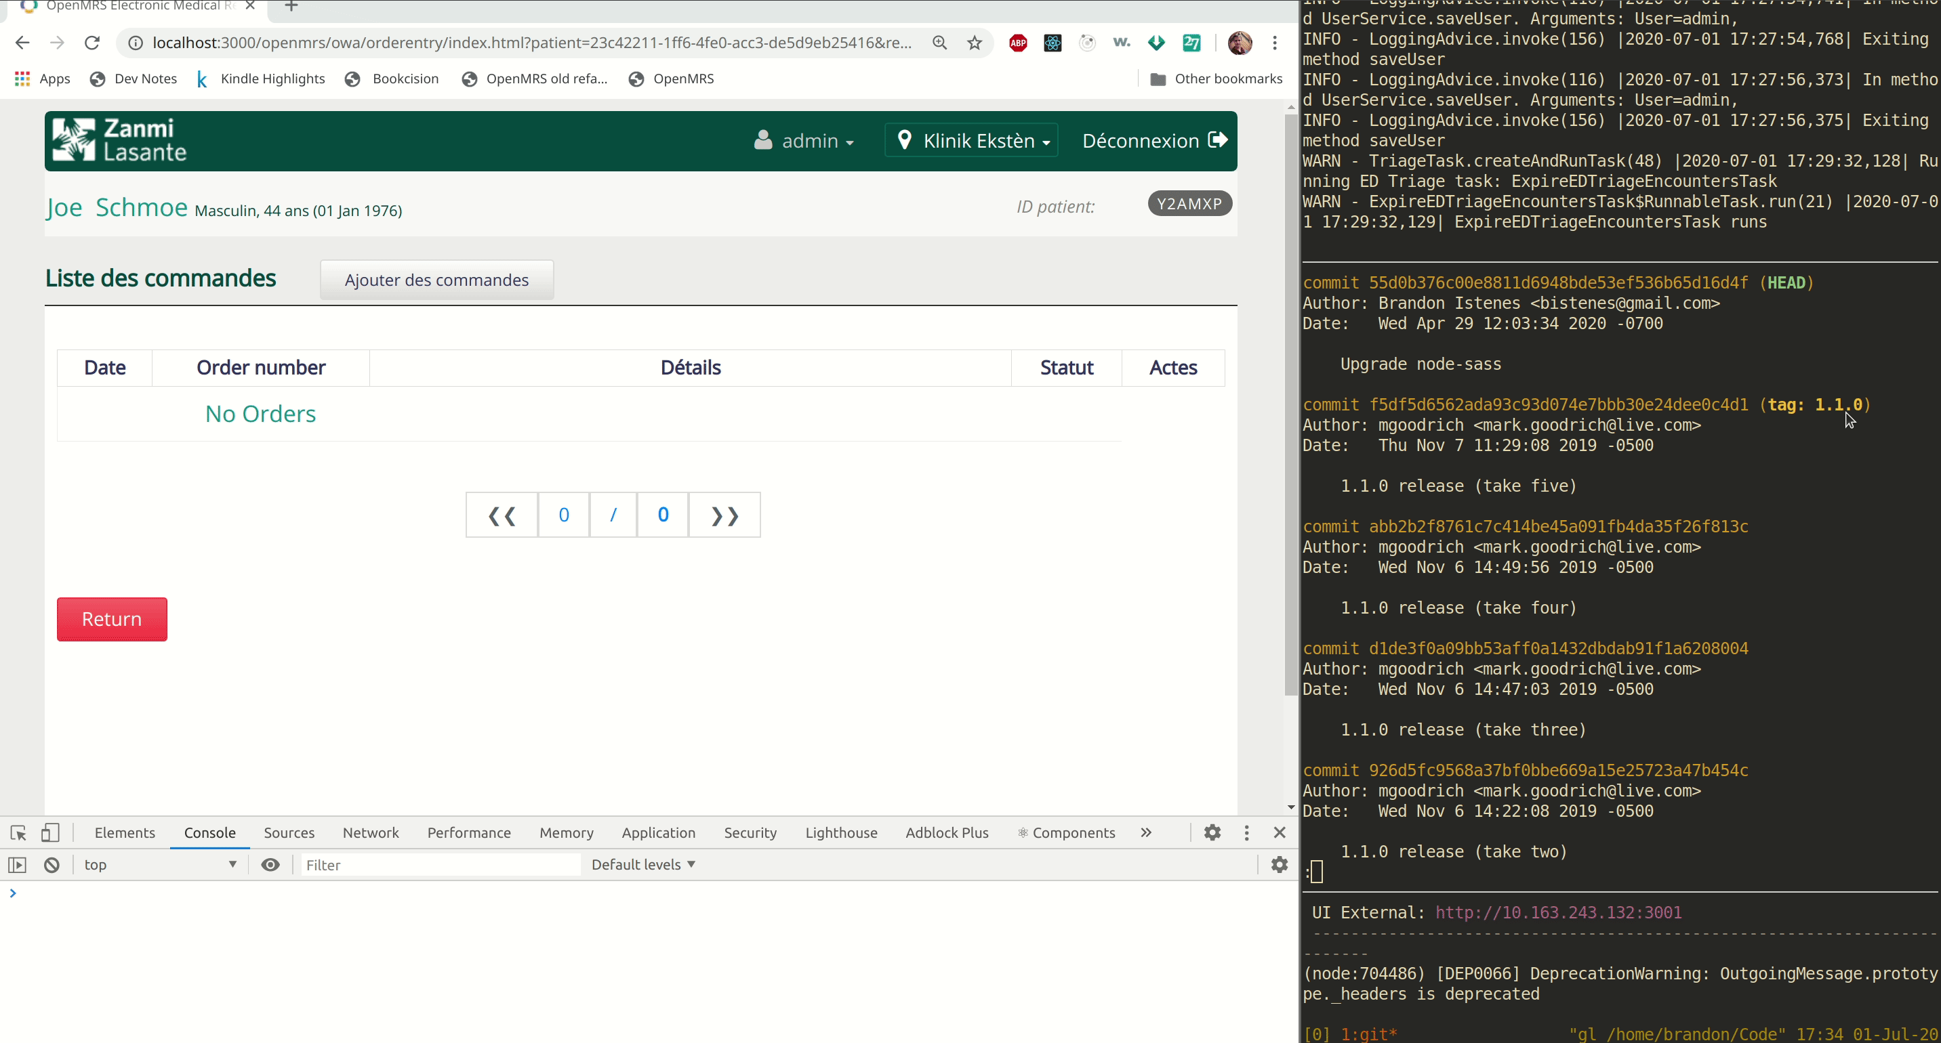Switch to the Console tab

[210, 833]
